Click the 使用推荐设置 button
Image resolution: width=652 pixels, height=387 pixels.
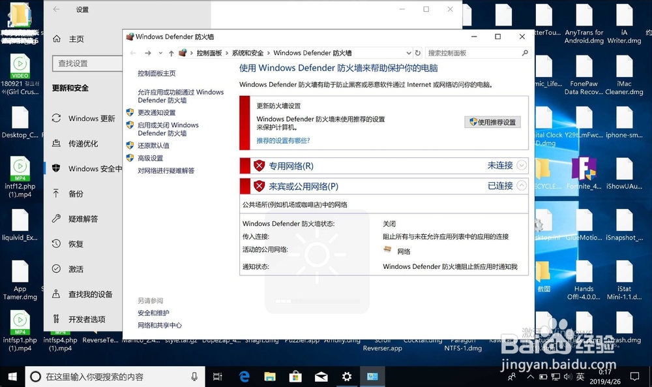click(x=492, y=122)
